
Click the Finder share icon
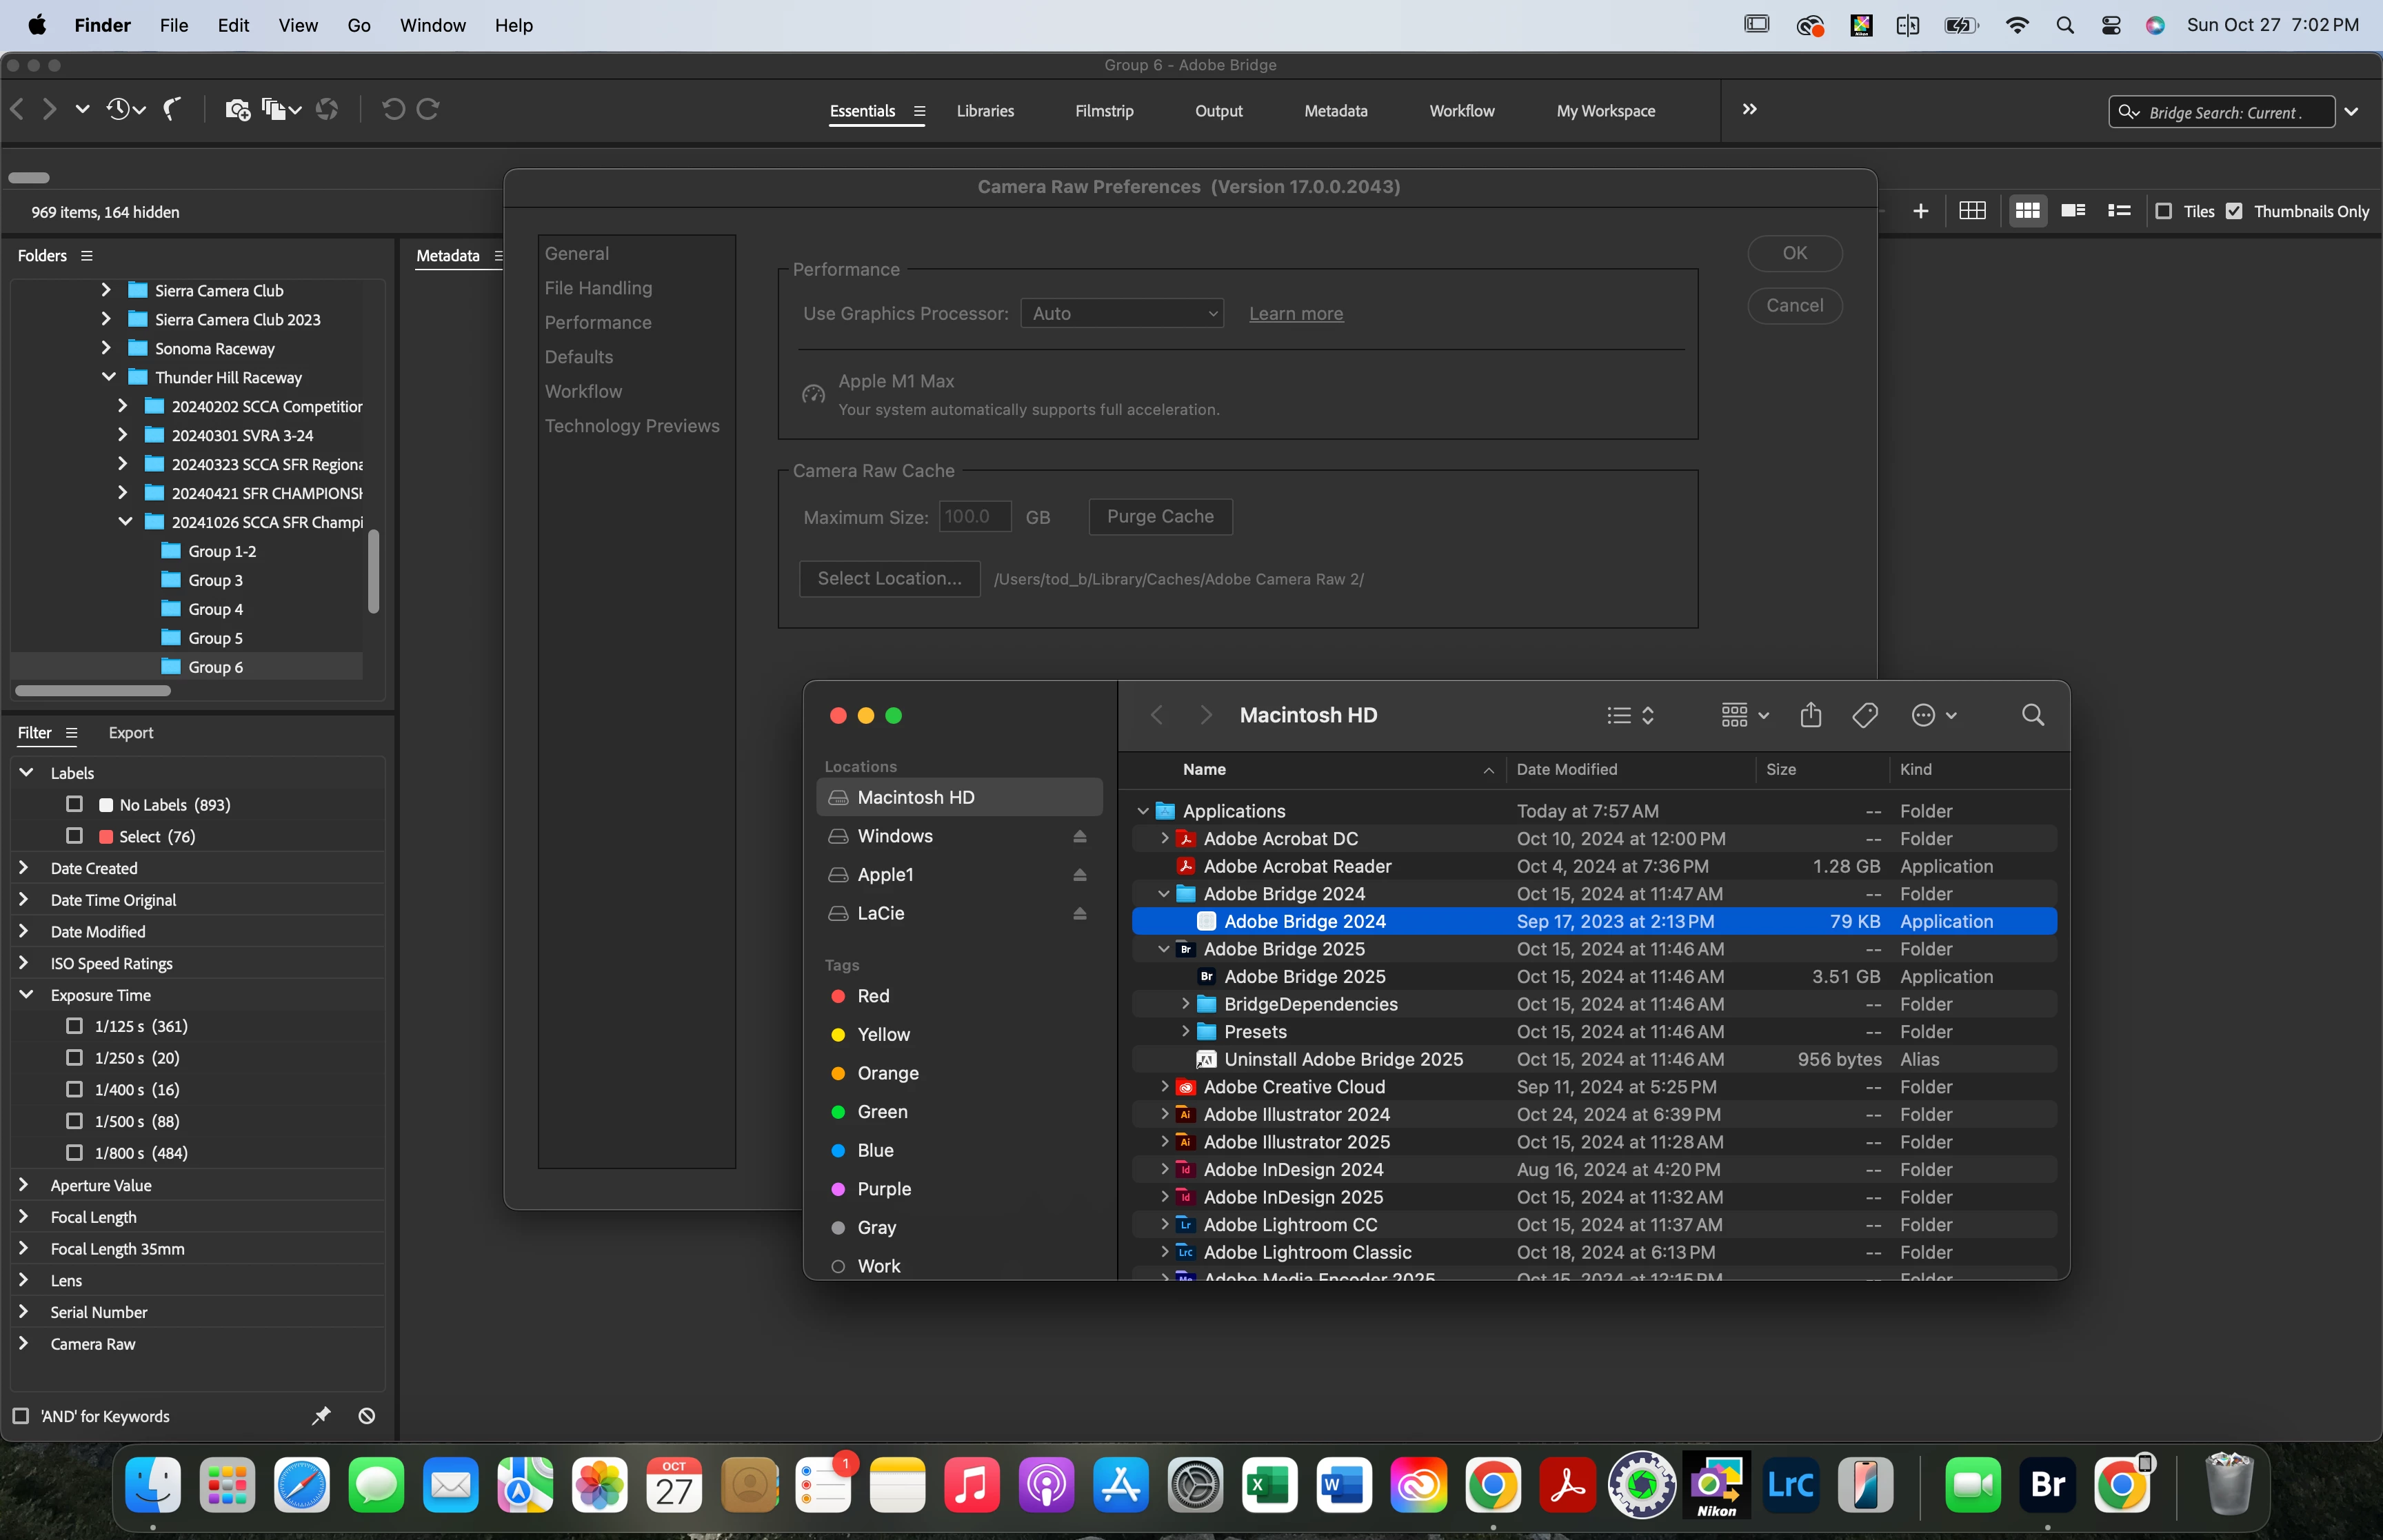point(1810,715)
